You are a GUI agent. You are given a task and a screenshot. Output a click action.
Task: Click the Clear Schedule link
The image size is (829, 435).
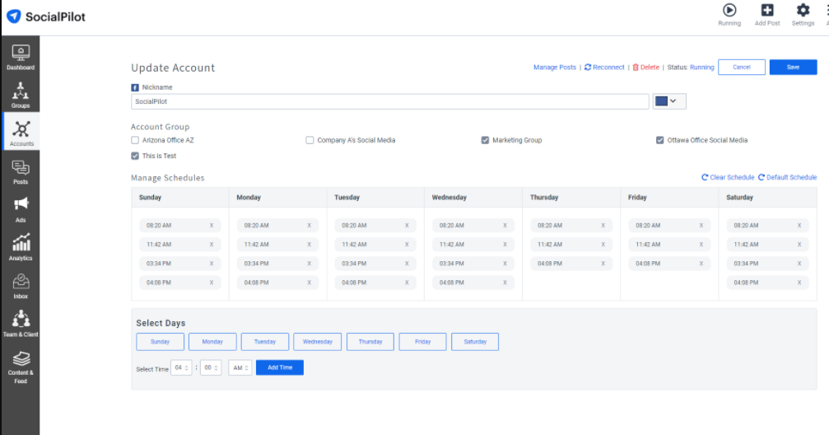coord(728,177)
